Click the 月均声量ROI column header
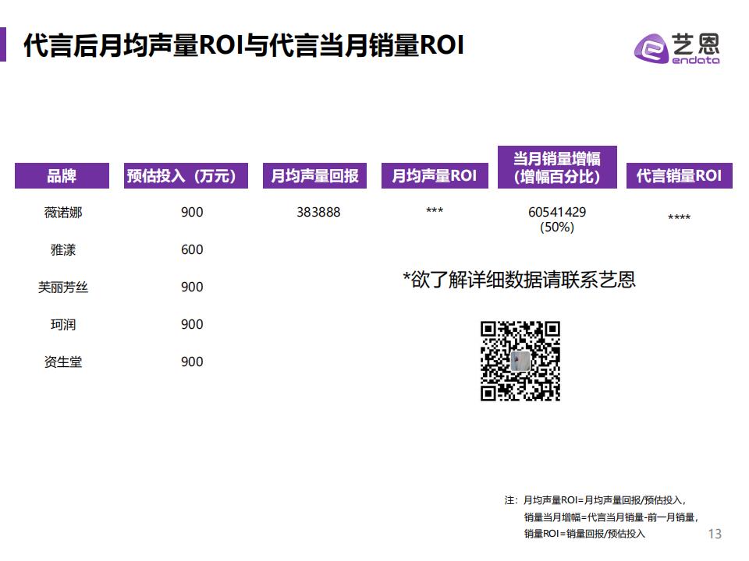This screenshot has width=749, height=561. [x=434, y=175]
